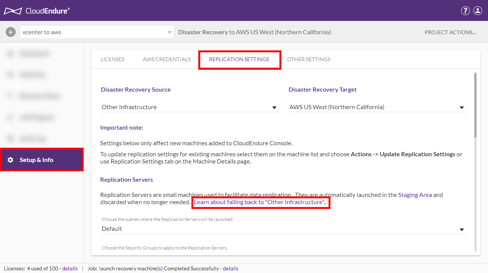Click the Disaster Recovery Target heading

click(x=323, y=90)
